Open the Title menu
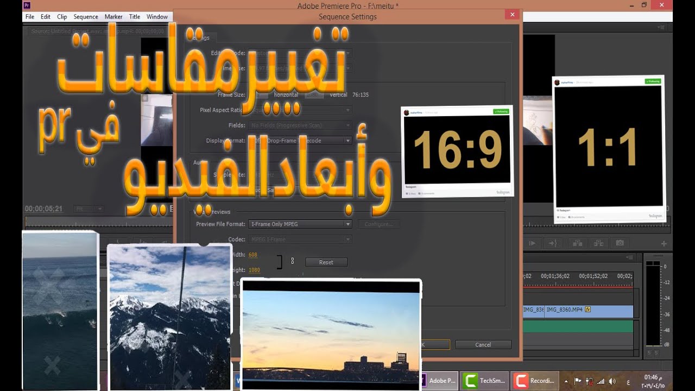 coord(135,17)
